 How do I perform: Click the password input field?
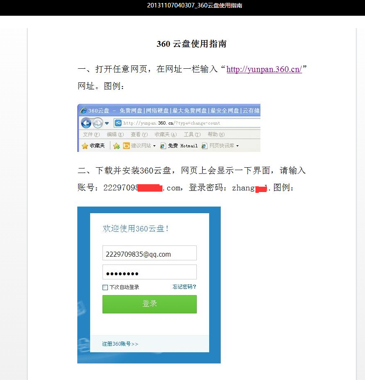tap(150, 272)
